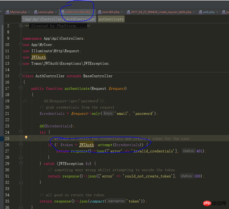Image resolution: width=229 pixels, height=209 pixels.
Task: Collapse the AuthController class at line 15
Action: pyautogui.click(x=21, y=76)
